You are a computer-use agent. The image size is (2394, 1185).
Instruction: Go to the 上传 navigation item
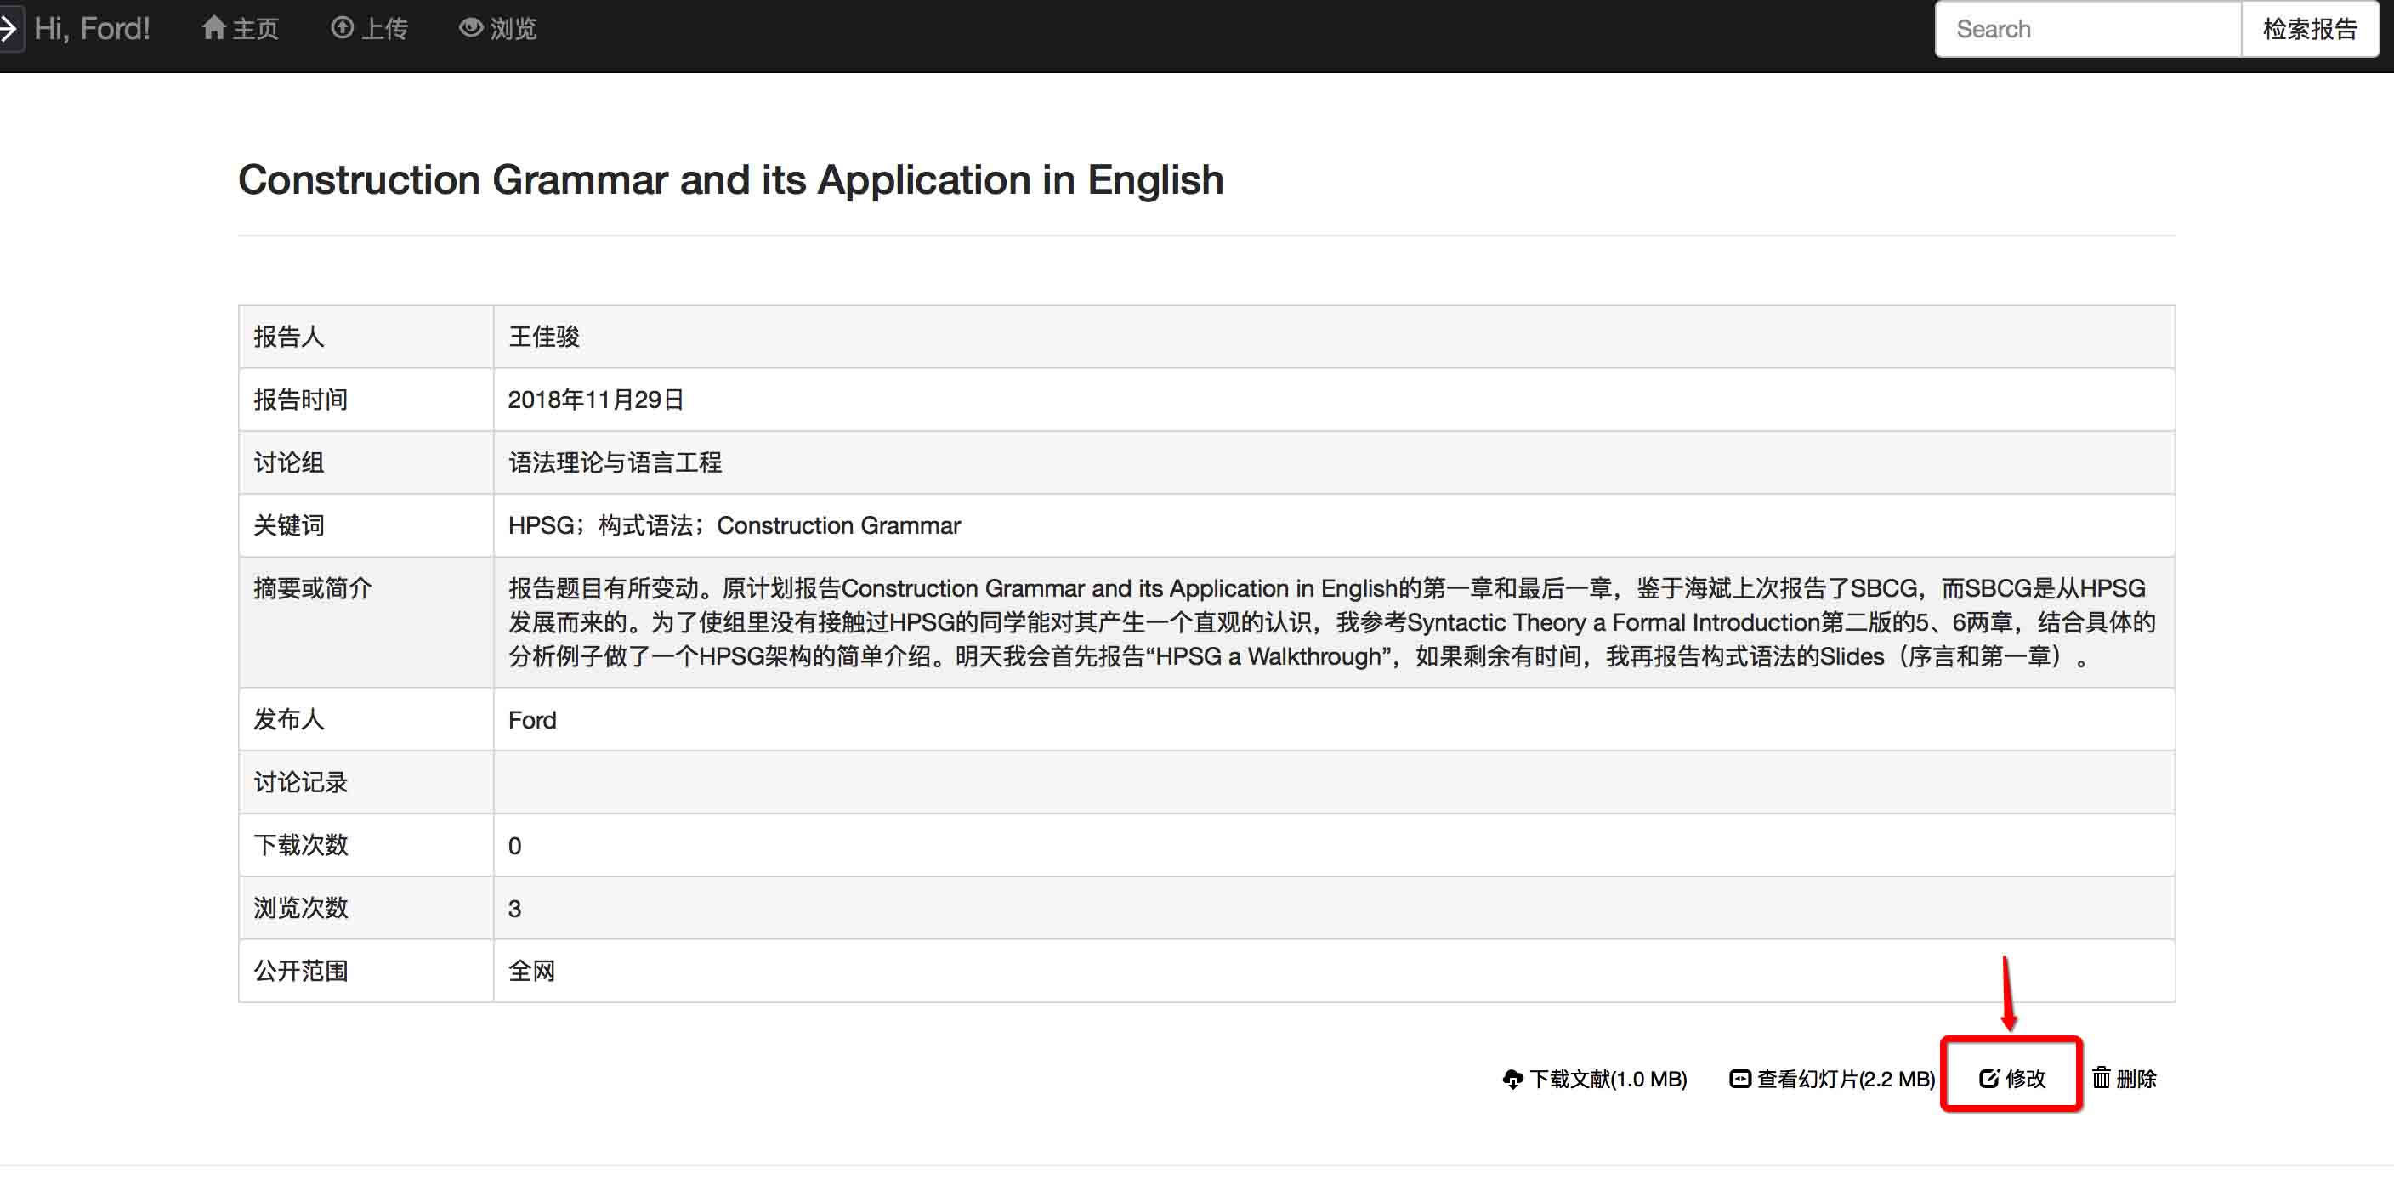click(383, 29)
